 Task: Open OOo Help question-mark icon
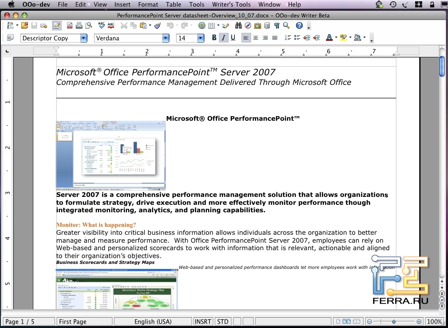[x=299, y=26]
